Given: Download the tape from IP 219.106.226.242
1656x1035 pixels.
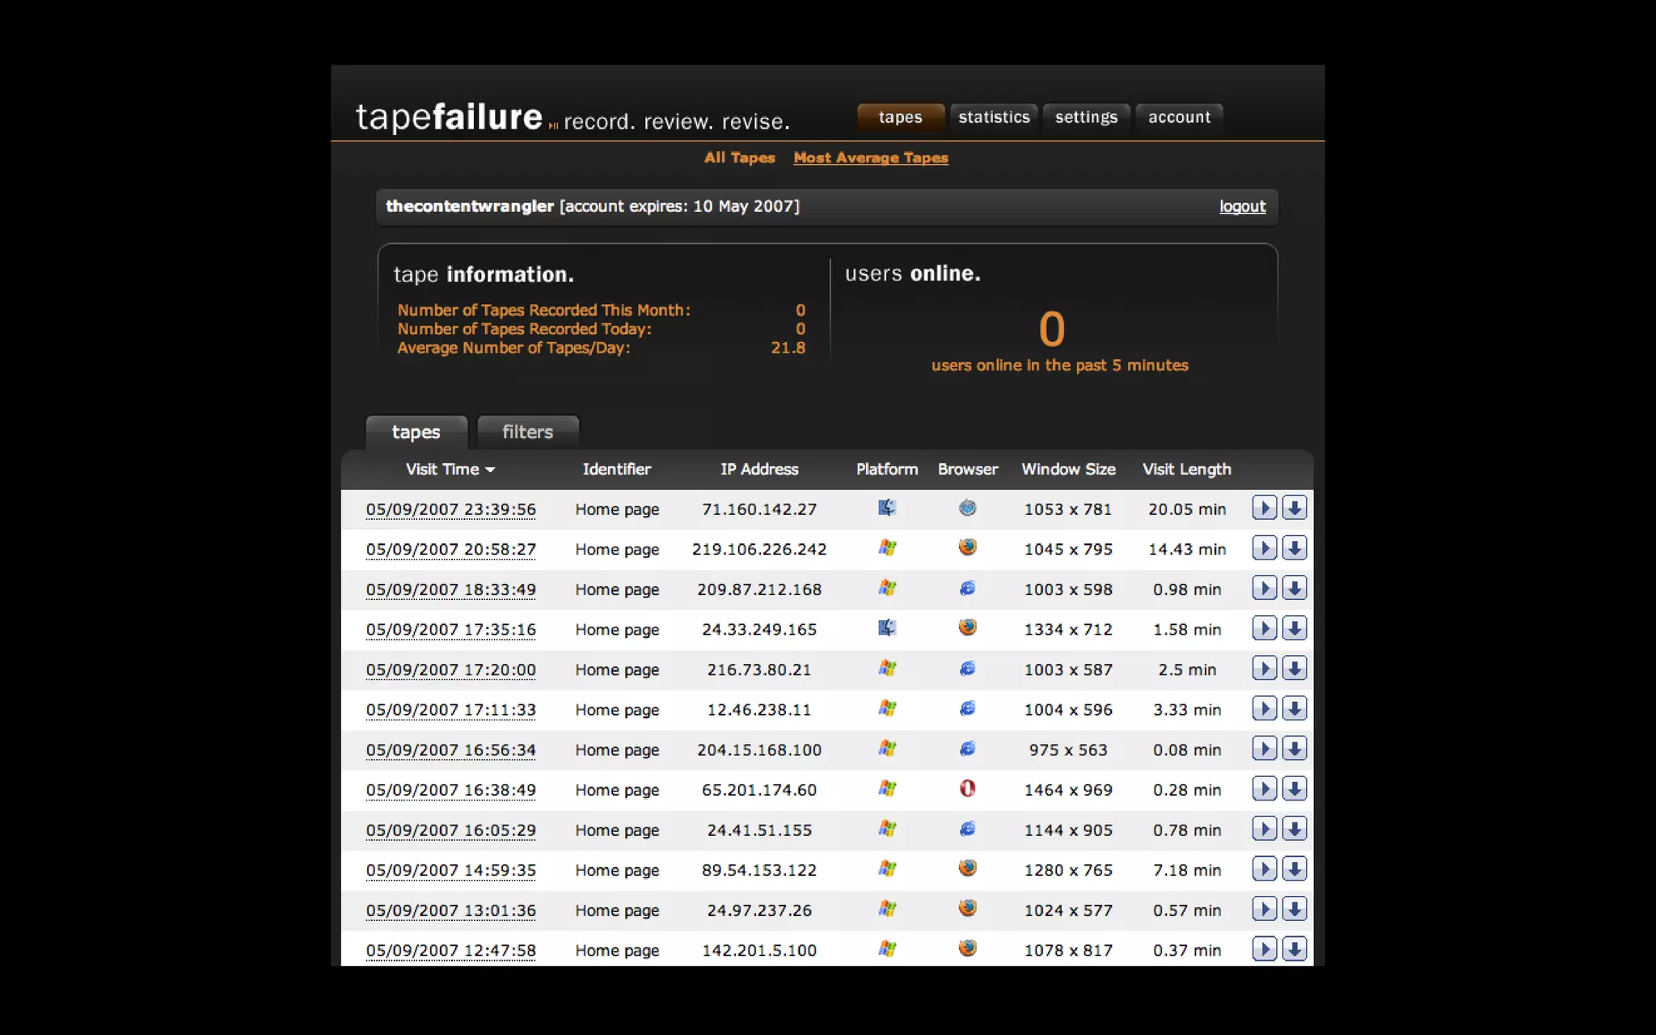Looking at the screenshot, I should pyautogui.click(x=1294, y=548).
